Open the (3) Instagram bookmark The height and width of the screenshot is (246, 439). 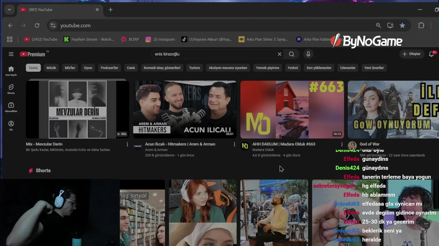click(x=160, y=39)
